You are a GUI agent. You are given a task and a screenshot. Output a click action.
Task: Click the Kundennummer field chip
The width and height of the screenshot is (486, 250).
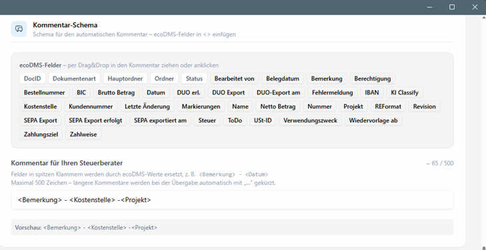point(91,106)
